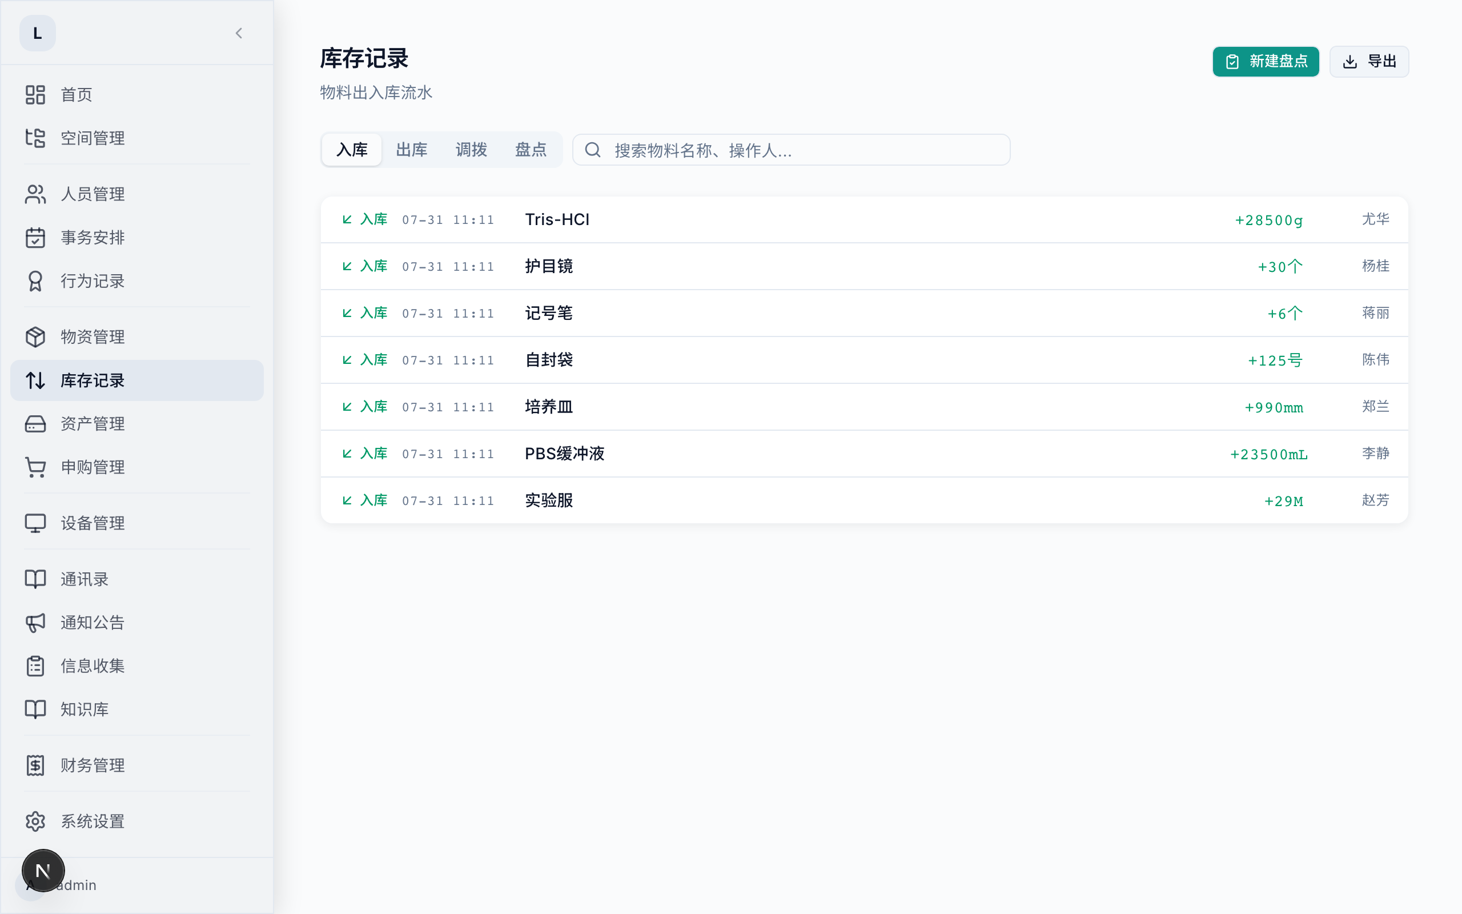Viewport: 1462px width, 914px height.
Task: Open 通讯录 book icon
Action: pyautogui.click(x=35, y=579)
